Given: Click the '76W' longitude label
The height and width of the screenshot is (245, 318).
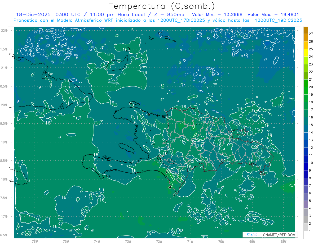Looking at the screenshot, I should point(35,241).
